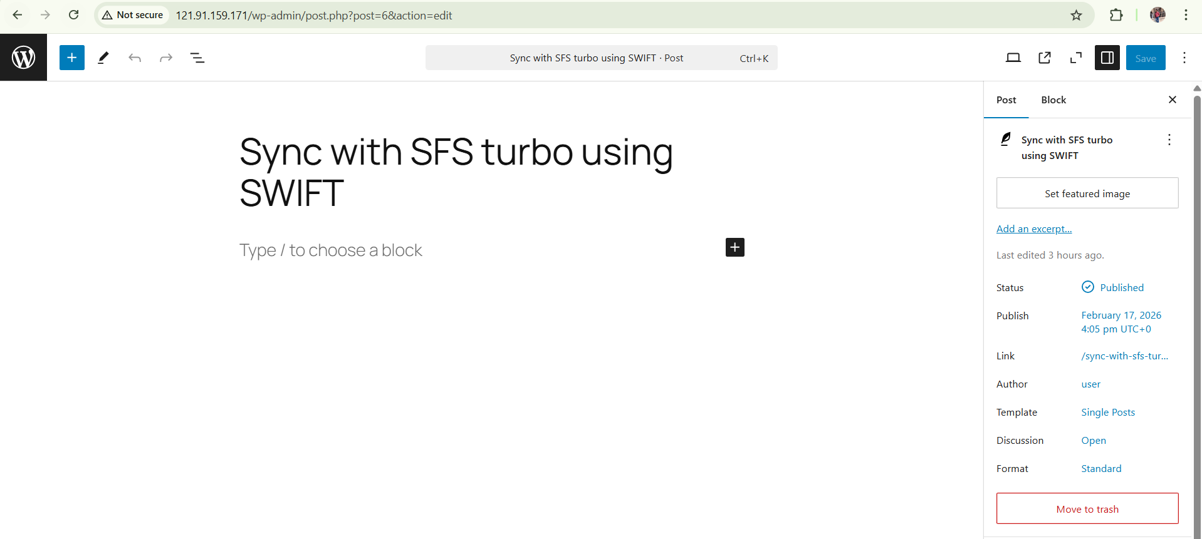Open the block inserter plus button in toolbar
This screenshot has height=539, width=1202.
pos(72,58)
